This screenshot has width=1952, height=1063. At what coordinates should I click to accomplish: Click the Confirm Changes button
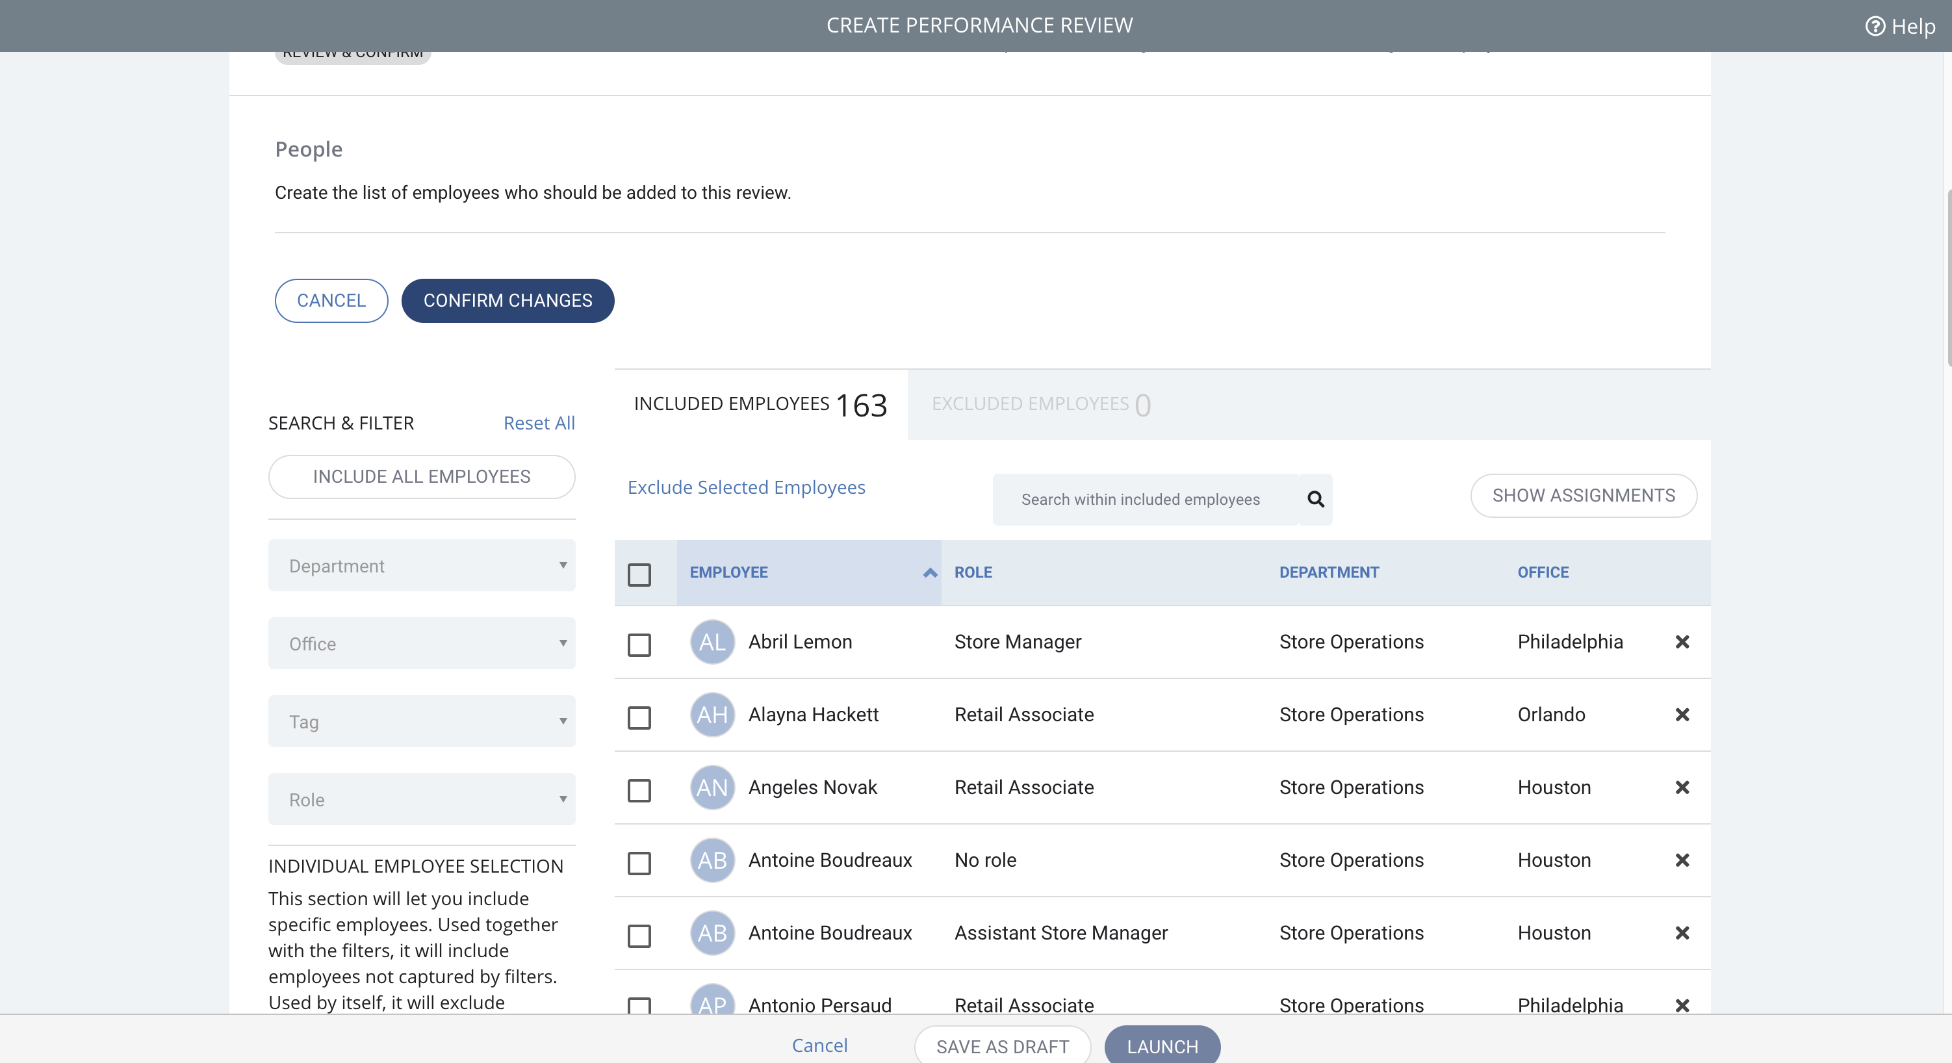point(507,301)
